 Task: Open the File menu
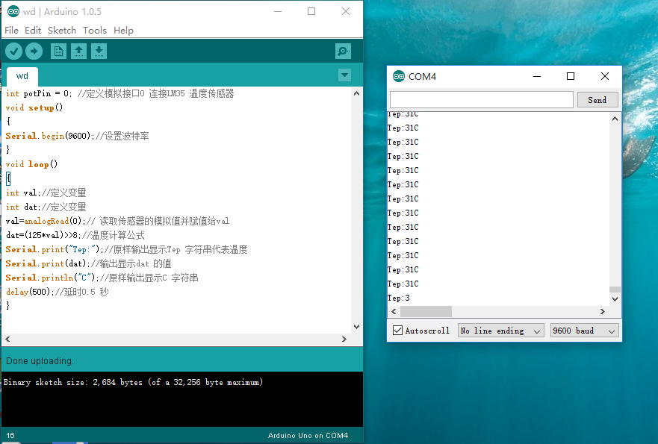[11, 30]
